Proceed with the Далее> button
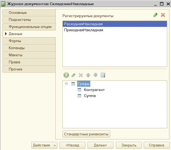Viewport: 171px width, 150px height. (100, 145)
